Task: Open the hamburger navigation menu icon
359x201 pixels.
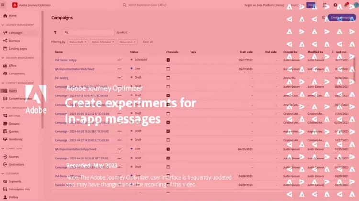Action: coord(3,5)
